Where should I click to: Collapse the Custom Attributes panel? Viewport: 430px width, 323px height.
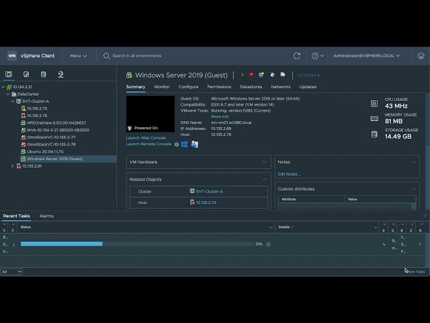pos(413,189)
